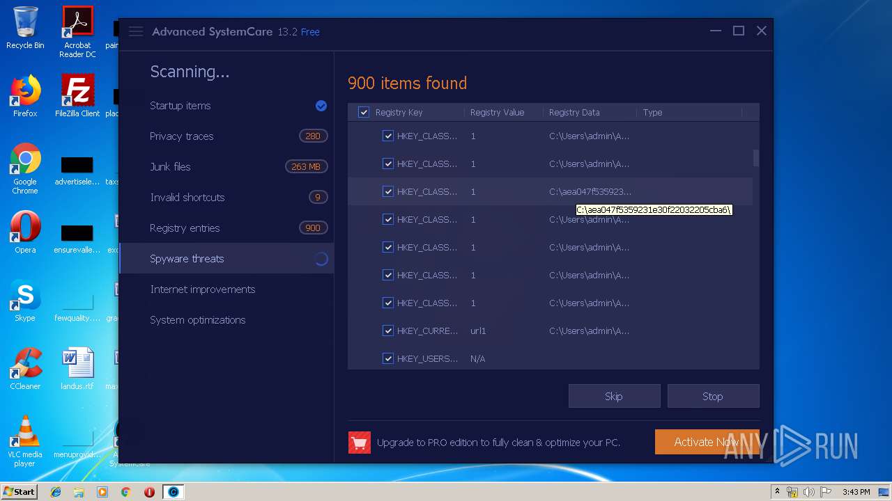Click the Stop button
Image resolution: width=892 pixels, height=501 pixels.
coord(713,396)
